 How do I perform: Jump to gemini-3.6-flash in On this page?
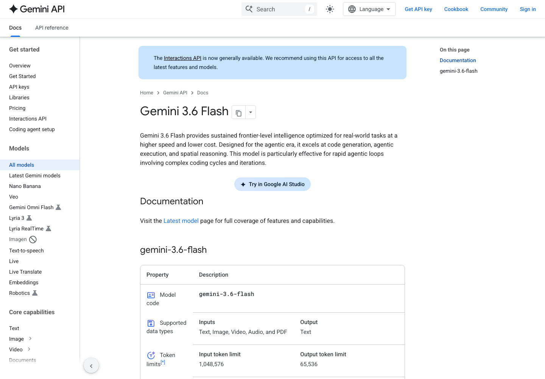coord(458,71)
